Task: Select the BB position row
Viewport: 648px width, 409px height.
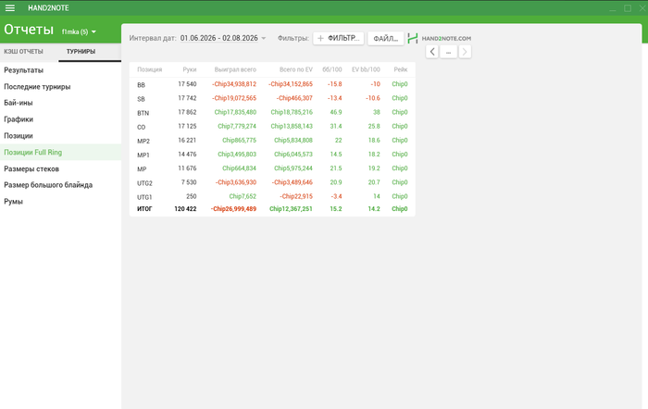Action: 272,84
